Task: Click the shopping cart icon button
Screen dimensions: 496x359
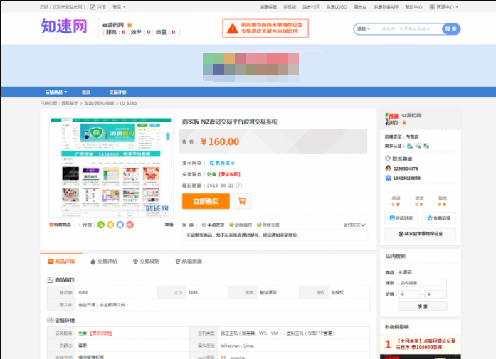Action: click(242, 201)
